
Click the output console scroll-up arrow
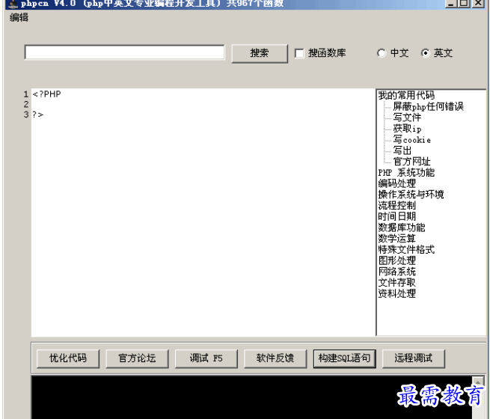[x=478, y=382]
